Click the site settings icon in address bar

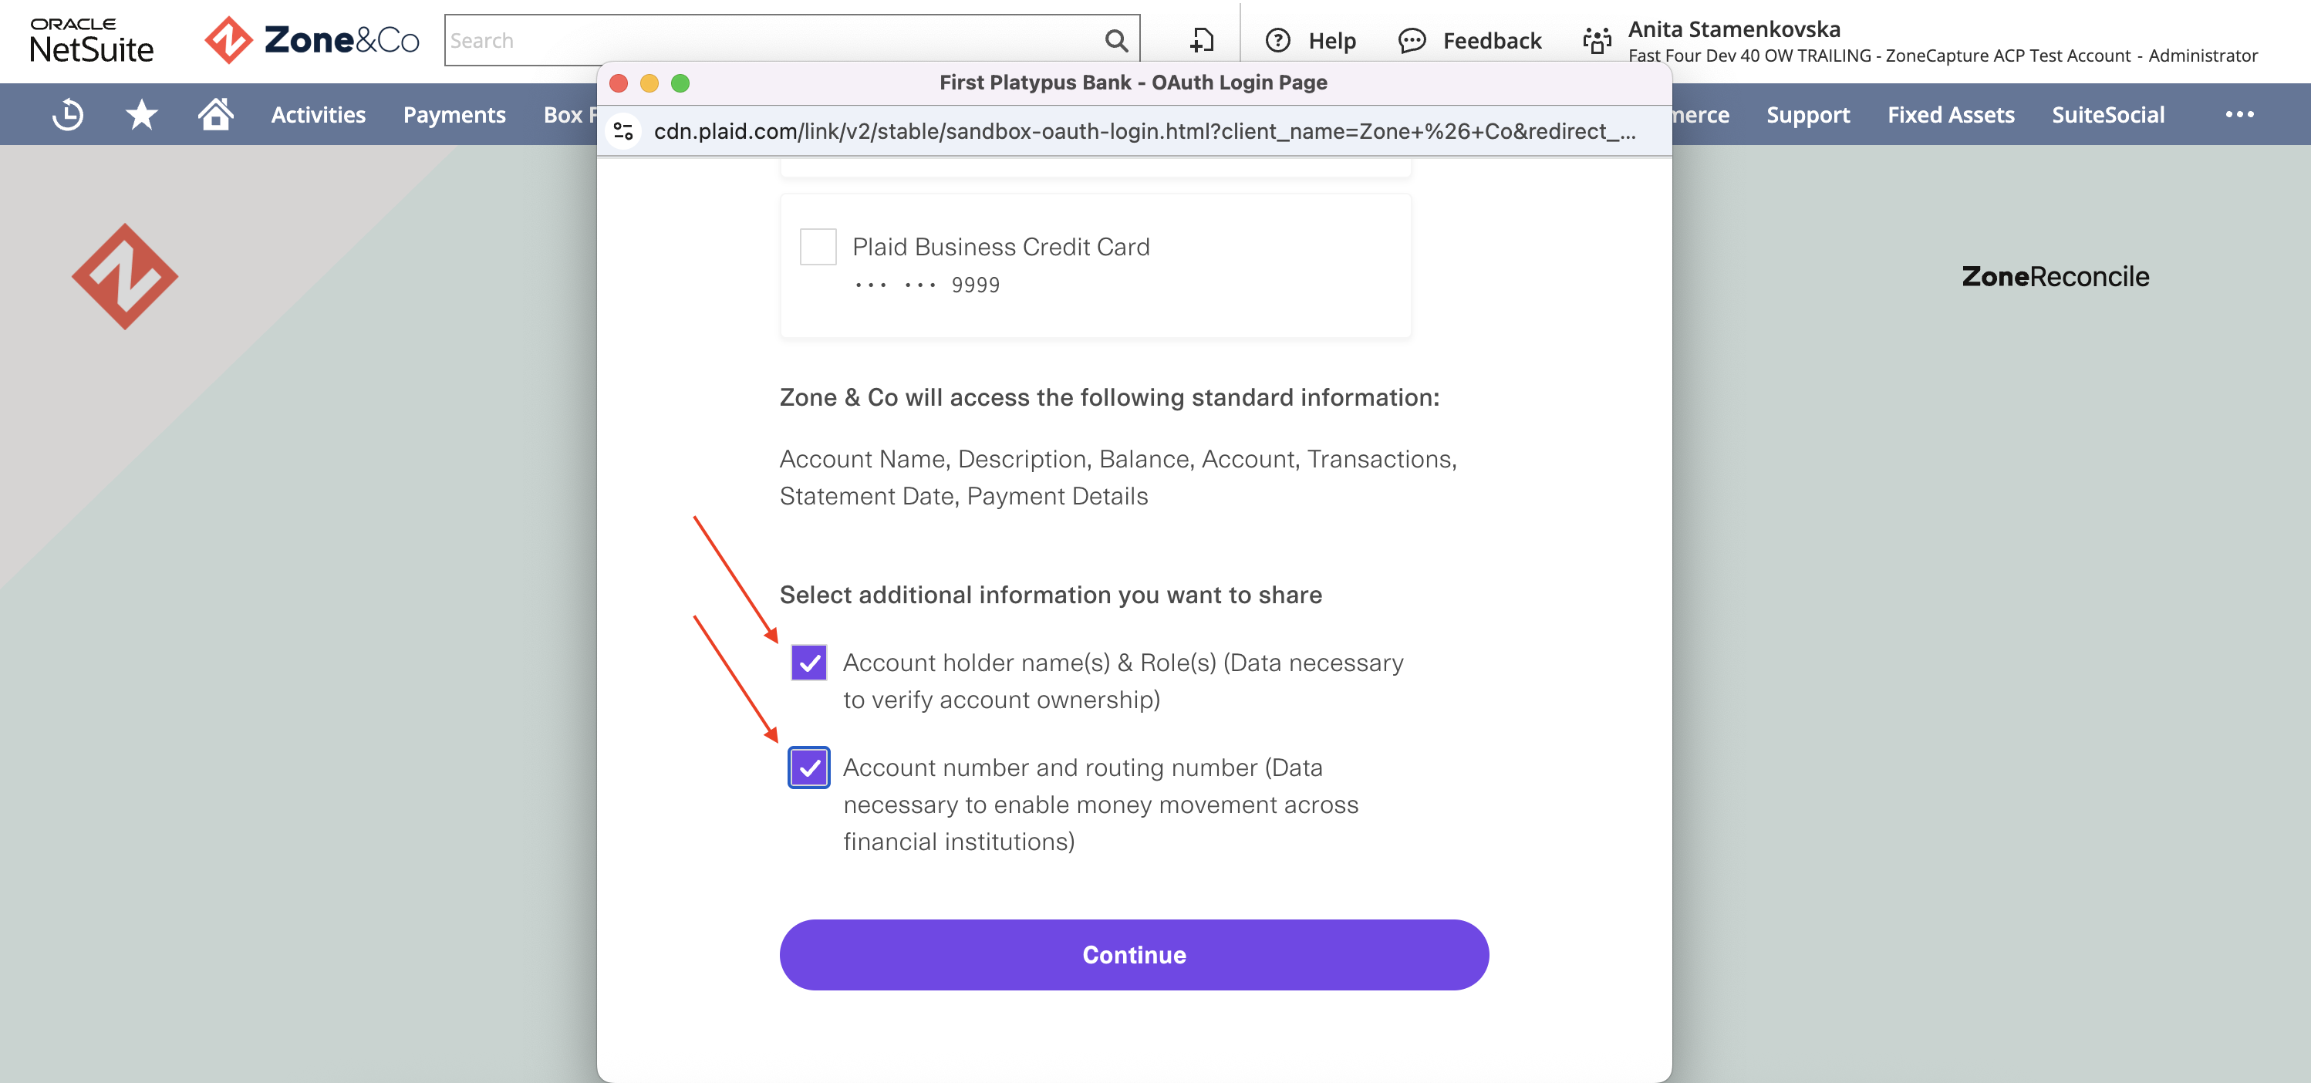point(623,131)
